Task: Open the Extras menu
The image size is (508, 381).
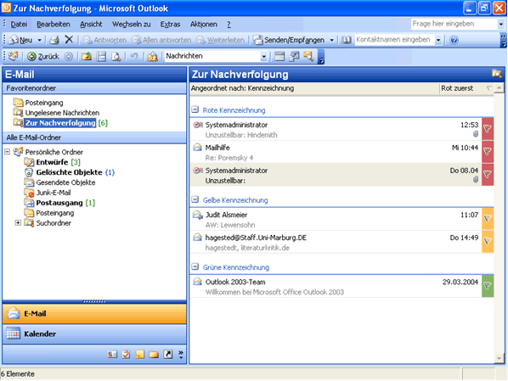Action: pos(170,25)
